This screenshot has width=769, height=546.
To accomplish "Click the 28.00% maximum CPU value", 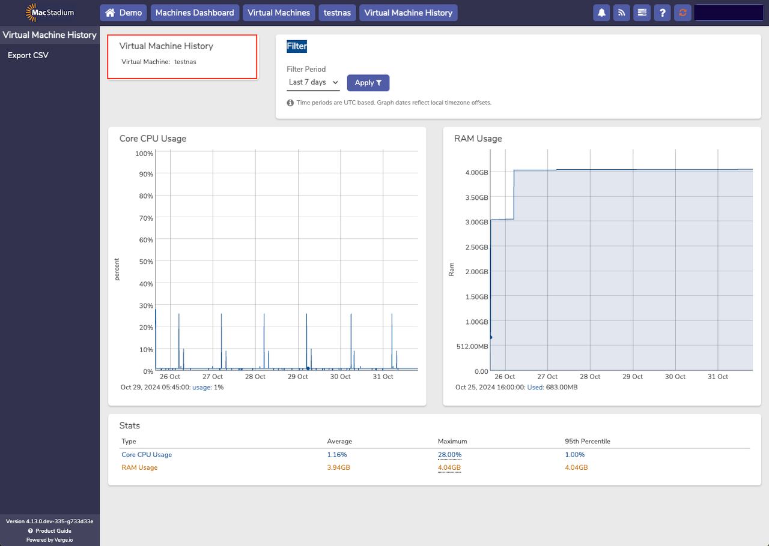I will pos(449,455).
